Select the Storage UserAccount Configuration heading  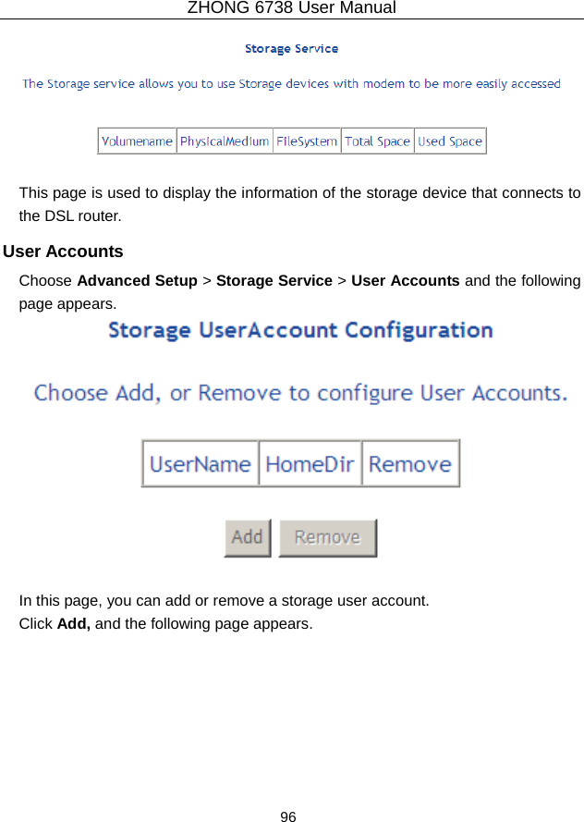pos(300,330)
